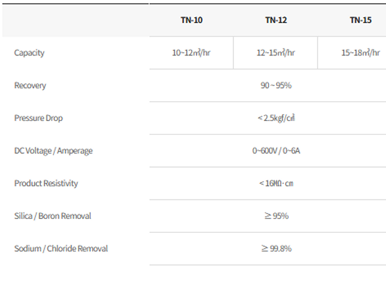Screen dimensions: 386x284
Task: Select the Product Resistivity row label
Action: (46, 183)
